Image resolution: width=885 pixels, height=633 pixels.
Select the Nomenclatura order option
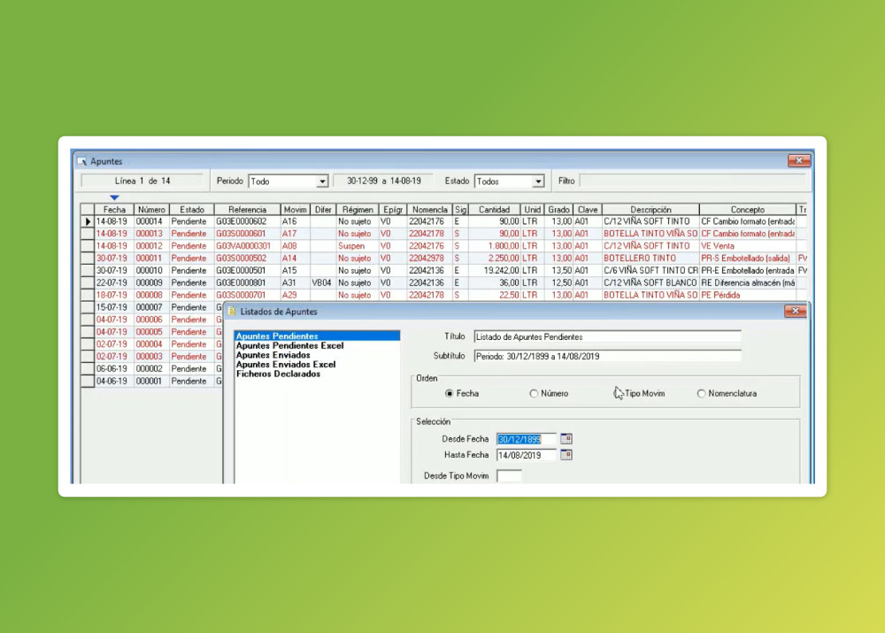click(x=701, y=394)
